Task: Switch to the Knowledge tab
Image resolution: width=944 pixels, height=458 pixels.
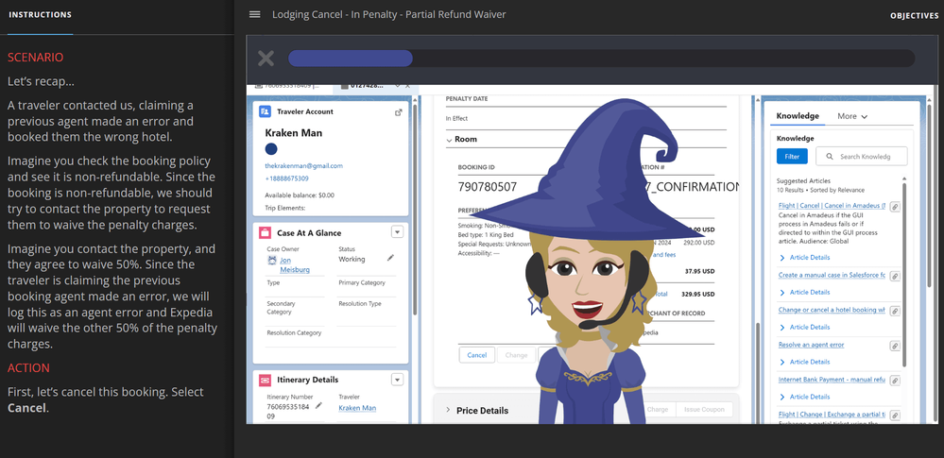Action: (x=797, y=116)
